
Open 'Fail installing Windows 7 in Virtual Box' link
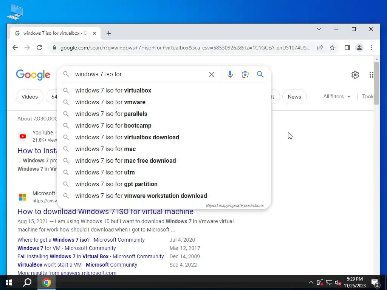click(x=91, y=256)
